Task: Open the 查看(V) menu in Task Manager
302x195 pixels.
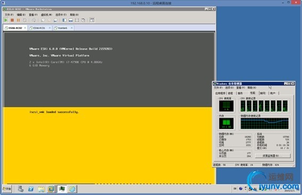Action: point(241,88)
